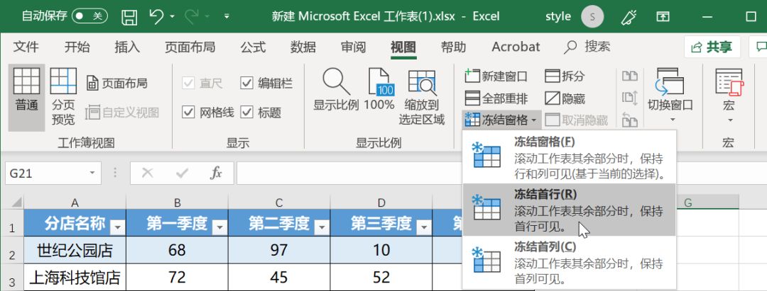Click the 搜索 search box
Viewport: 767px width, 291px height.
(587, 47)
